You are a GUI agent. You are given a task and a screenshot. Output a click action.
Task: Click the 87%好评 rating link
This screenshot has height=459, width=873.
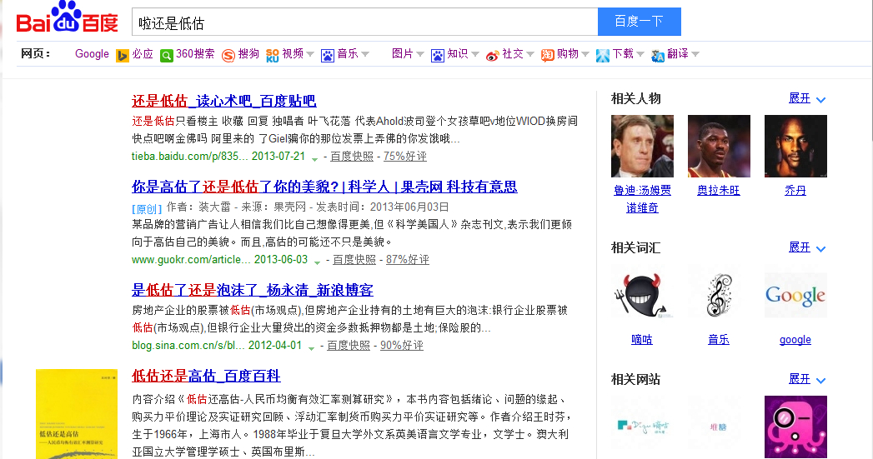pos(408,260)
